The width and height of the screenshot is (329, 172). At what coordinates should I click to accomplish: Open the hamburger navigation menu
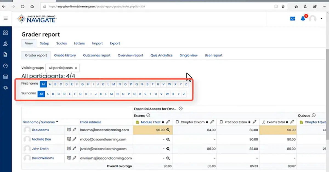5,18
